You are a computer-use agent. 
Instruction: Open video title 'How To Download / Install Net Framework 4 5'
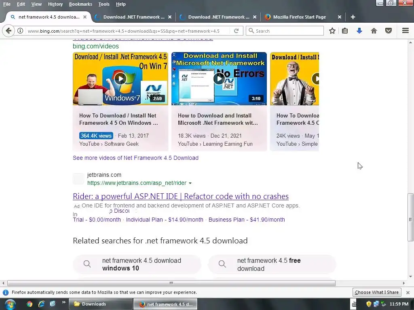[x=118, y=119]
